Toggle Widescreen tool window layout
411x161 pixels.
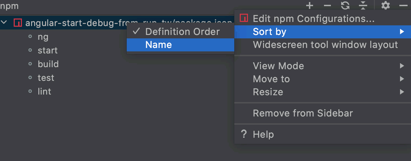pos(322,45)
